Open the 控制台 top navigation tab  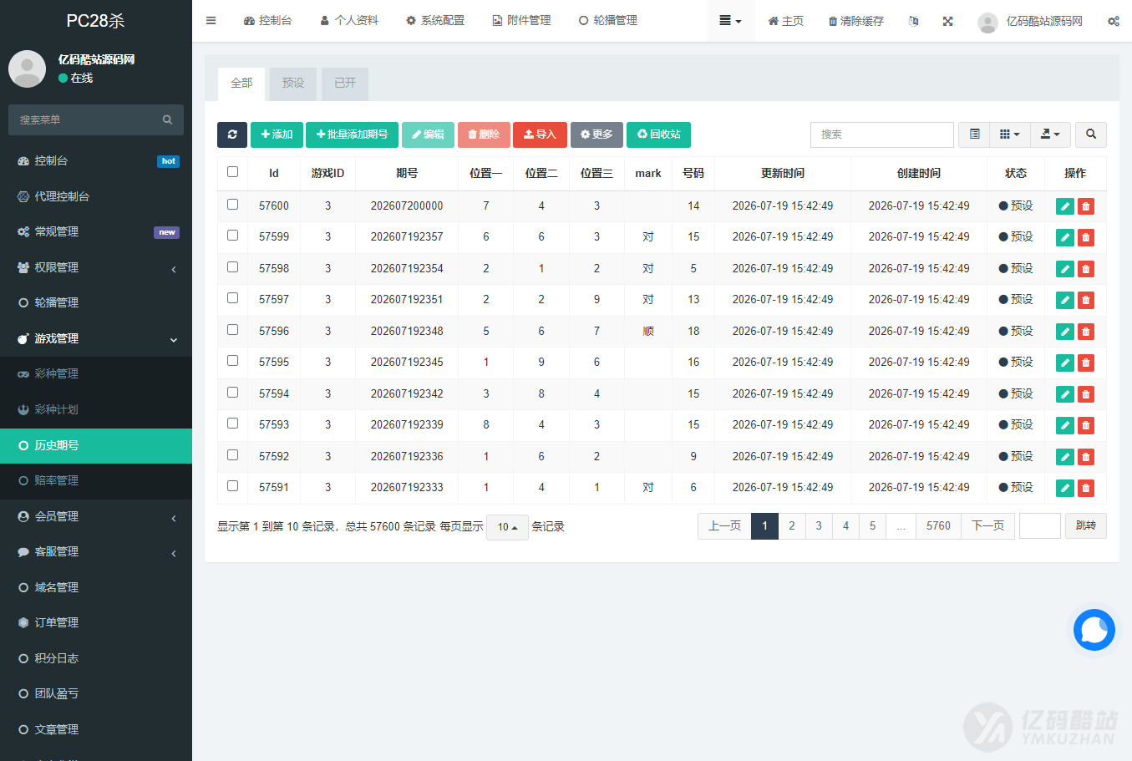pyautogui.click(x=267, y=21)
